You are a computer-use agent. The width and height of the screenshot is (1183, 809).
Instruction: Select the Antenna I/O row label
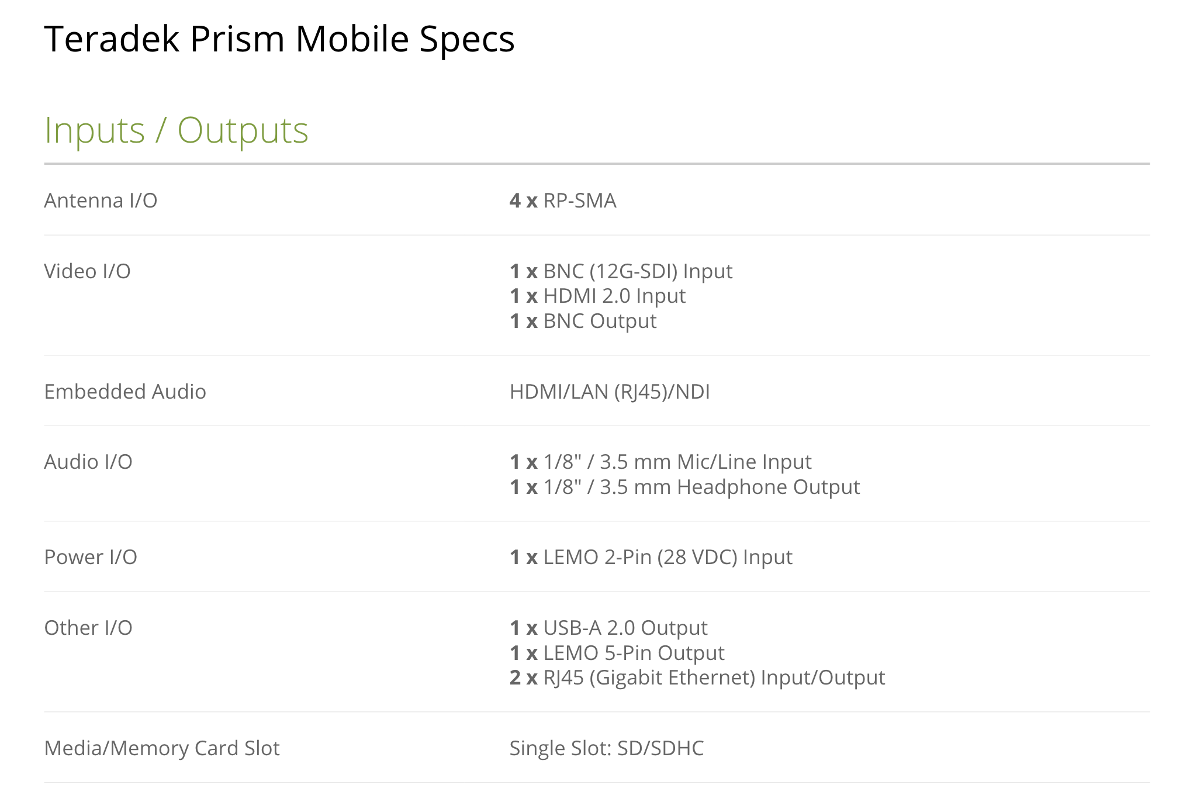point(101,200)
